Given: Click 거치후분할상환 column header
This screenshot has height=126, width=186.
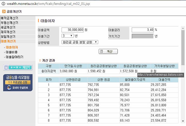Looking at the screenshot, I should coord(164,66).
